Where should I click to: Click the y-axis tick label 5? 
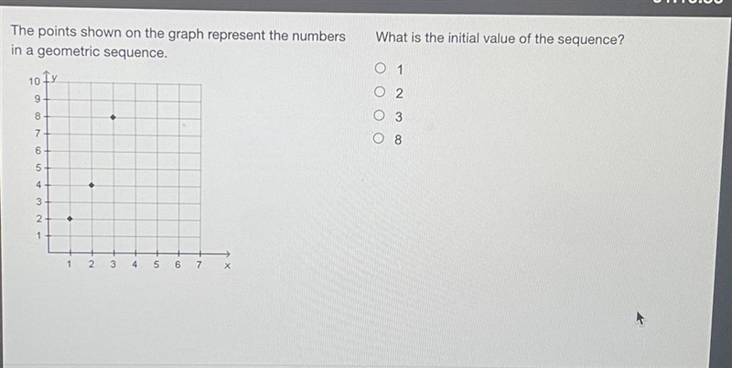point(38,168)
